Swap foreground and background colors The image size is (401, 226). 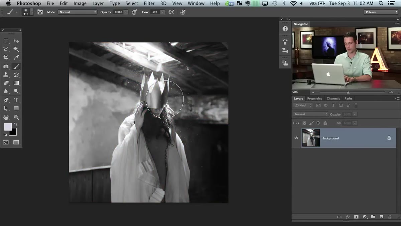[x=15, y=124]
